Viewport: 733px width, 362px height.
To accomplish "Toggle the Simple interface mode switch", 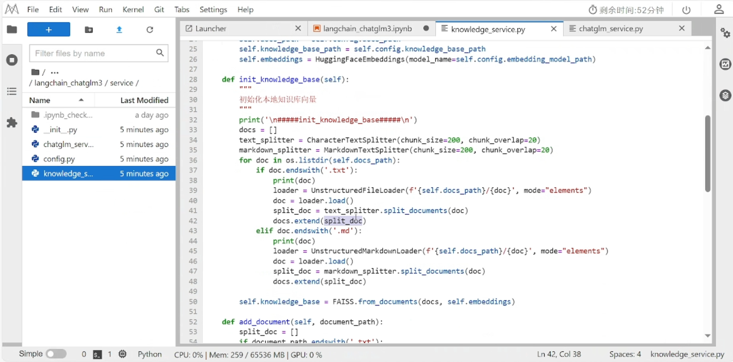I will pos(56,354).
